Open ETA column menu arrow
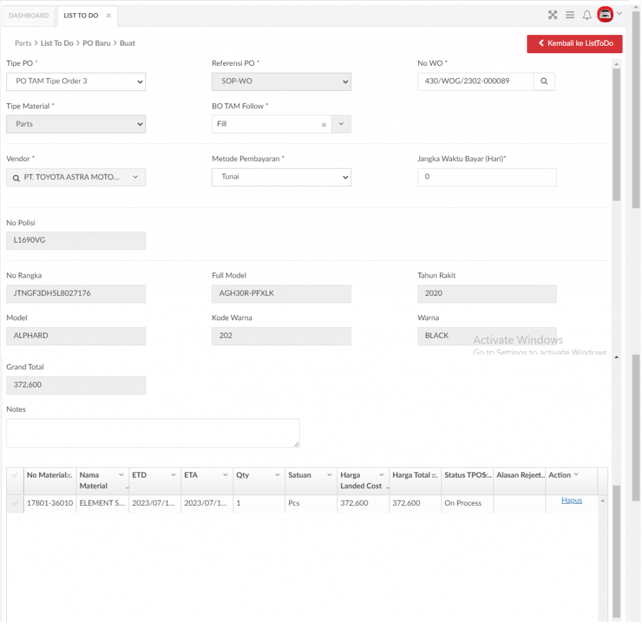The width and height of the screenshot is (642, 628). coord(225,475)
